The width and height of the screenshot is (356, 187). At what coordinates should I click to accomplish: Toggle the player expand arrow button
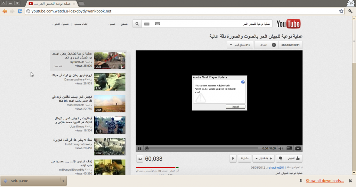[298, 148]
